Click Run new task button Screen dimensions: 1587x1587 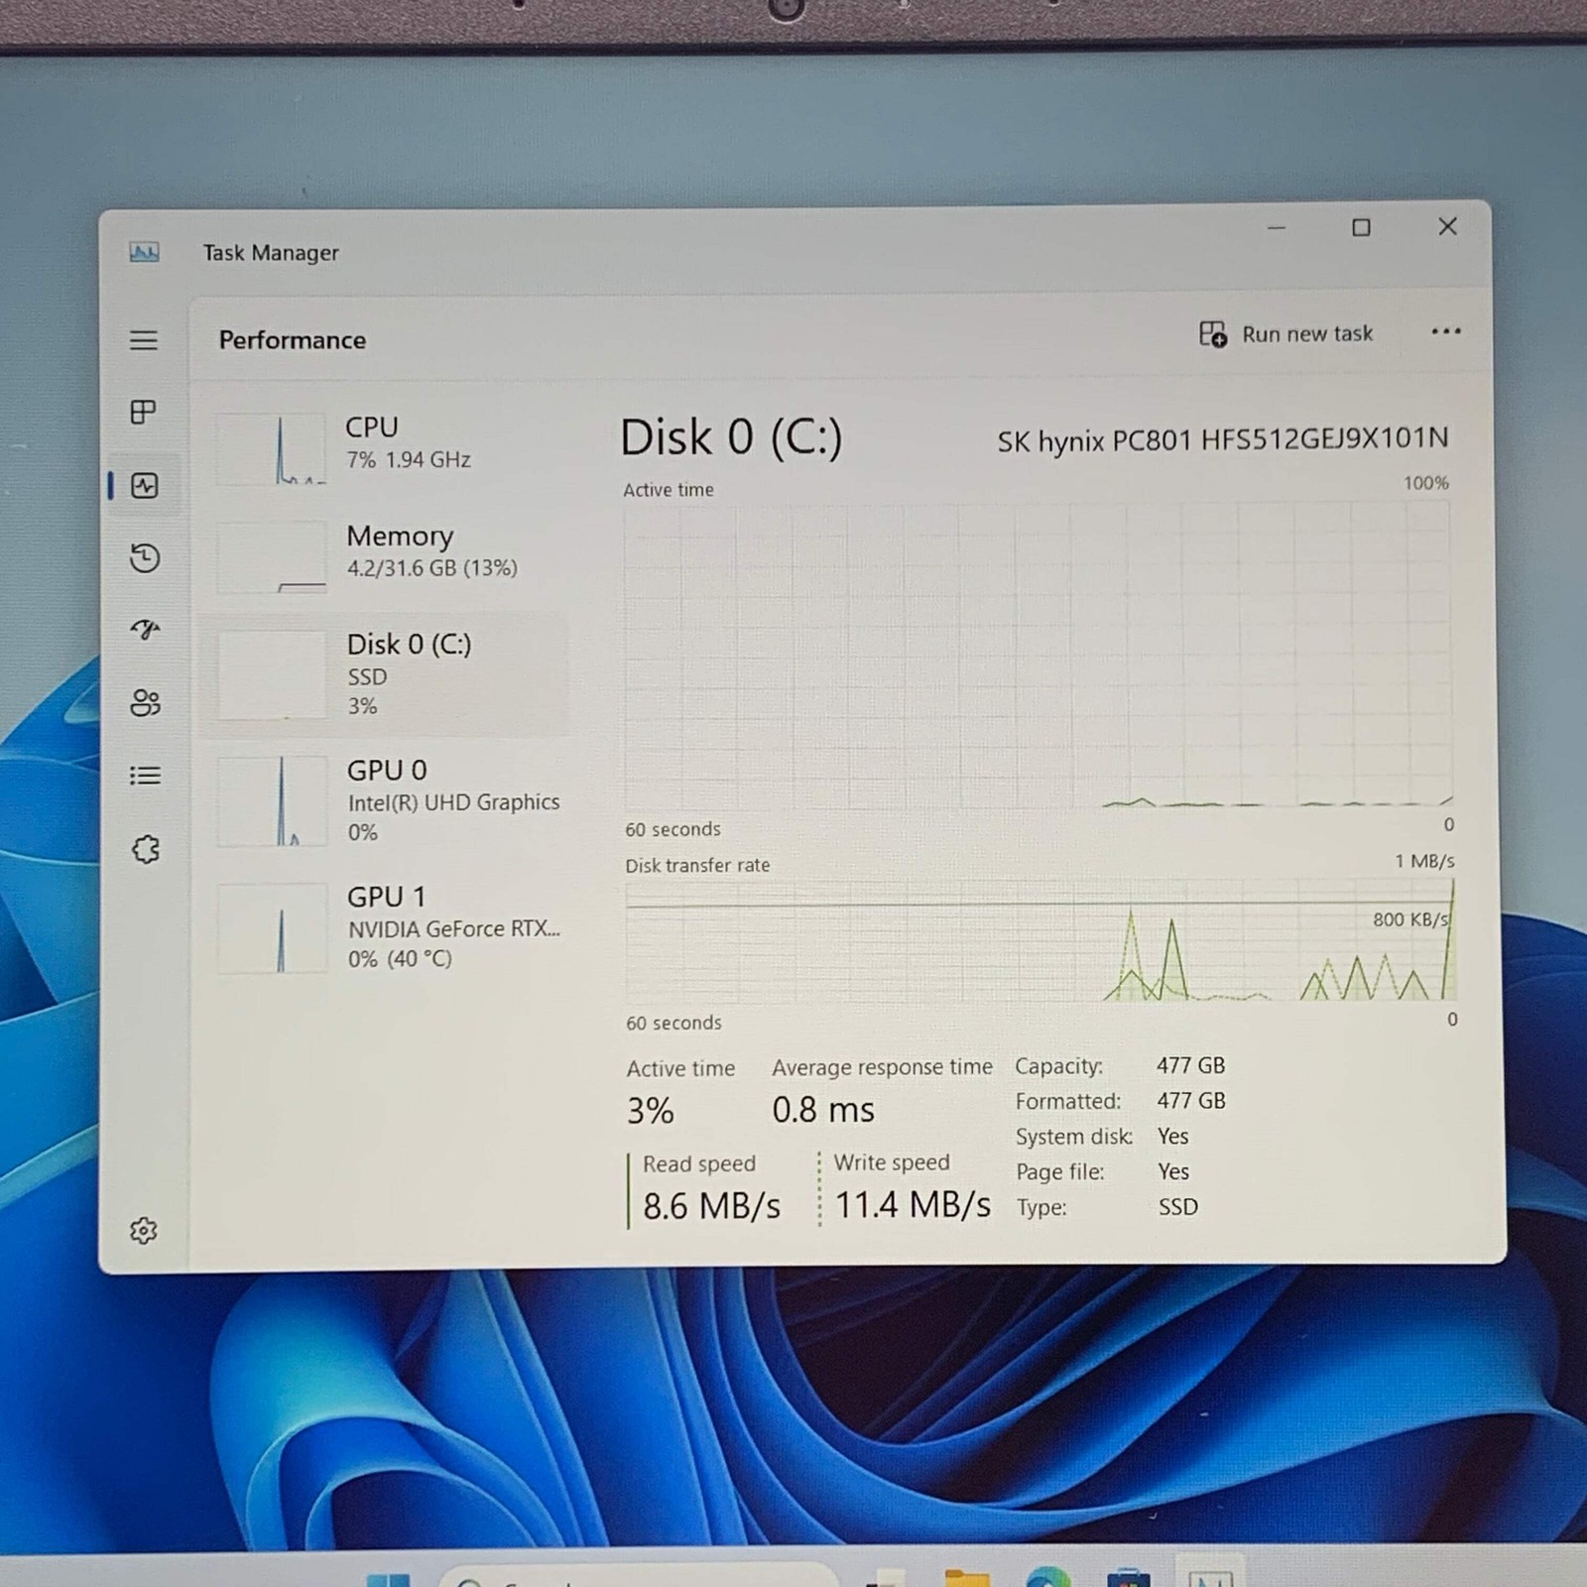[1285, 334]
